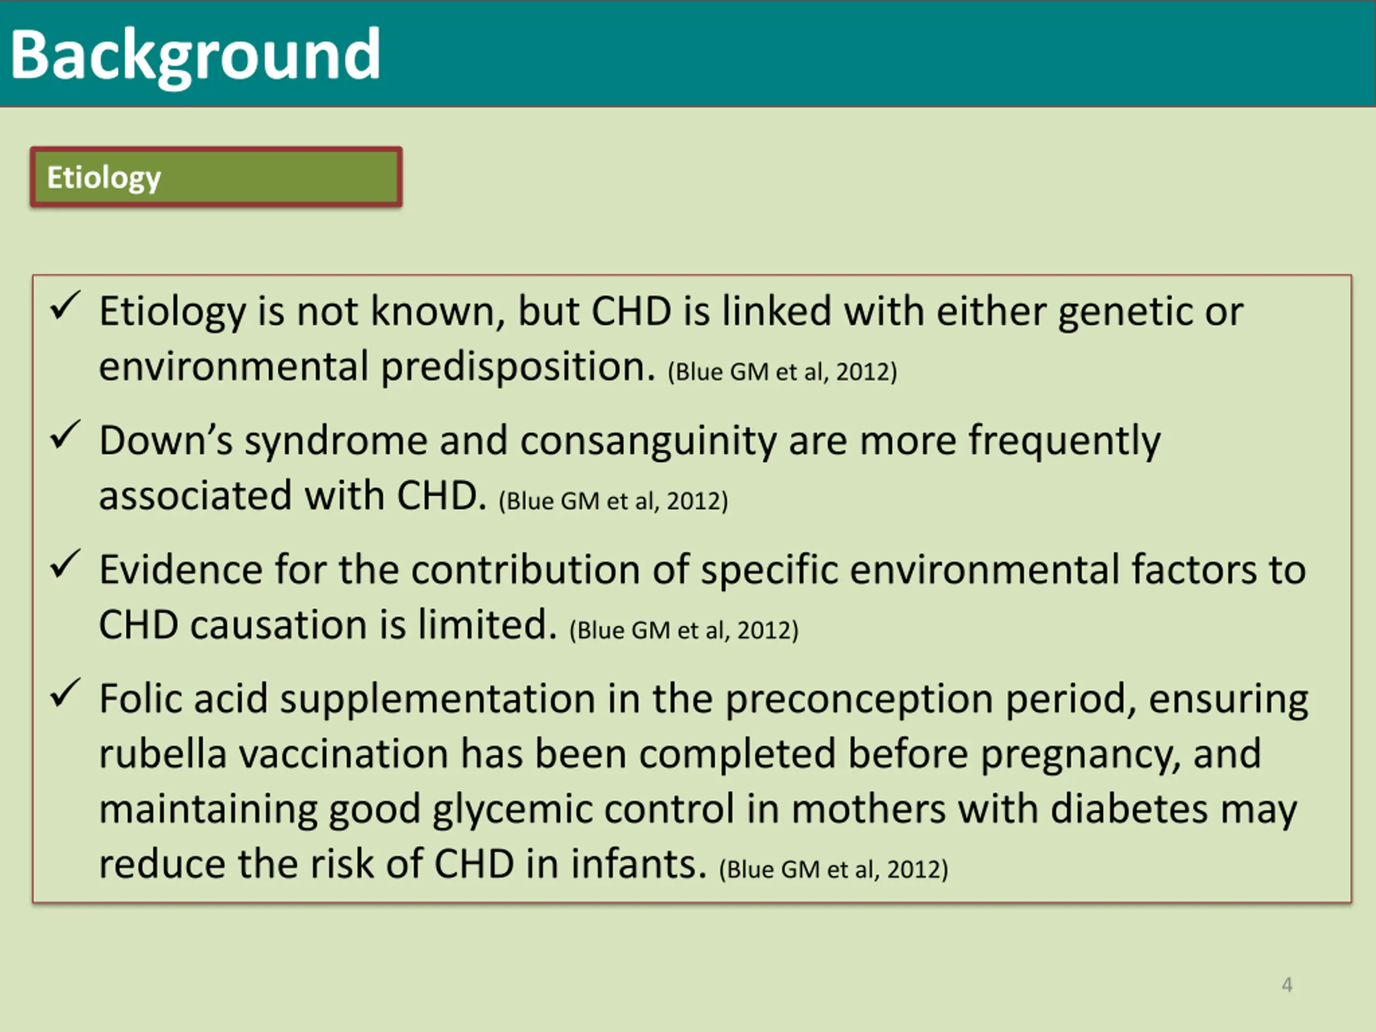Viewport: 1376px width, 1032px height.
Task: Click the citation after 'associated with CHD.'
Action: pyautogui.click(x=613, y=501)
